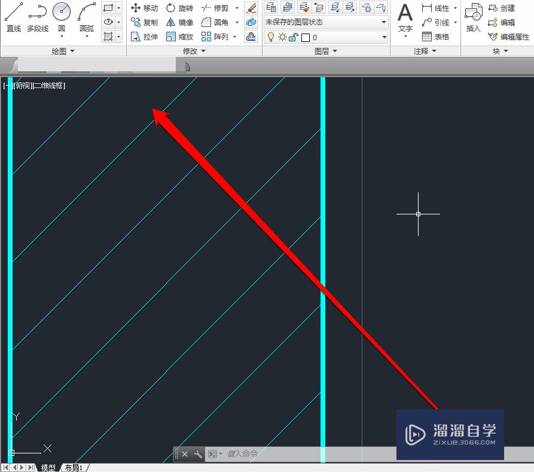Click the 模型 tab
The width and height of the screenshot is (534, 472).
(x=48, y=468)
